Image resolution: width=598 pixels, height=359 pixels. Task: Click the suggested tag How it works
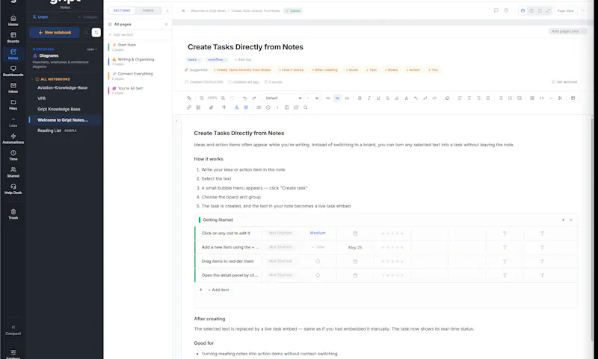292,70
